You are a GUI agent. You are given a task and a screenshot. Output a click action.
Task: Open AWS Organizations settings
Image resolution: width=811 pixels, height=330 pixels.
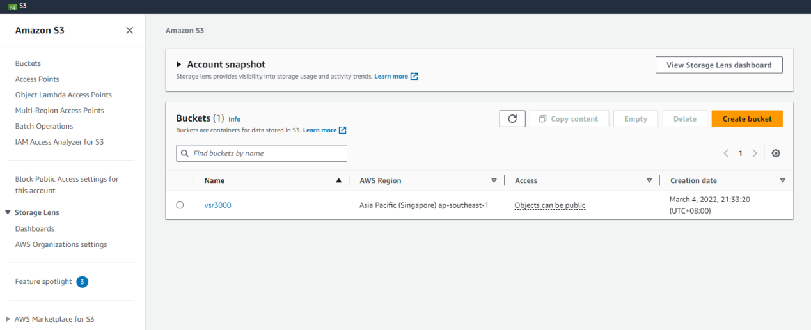point(61,244)
